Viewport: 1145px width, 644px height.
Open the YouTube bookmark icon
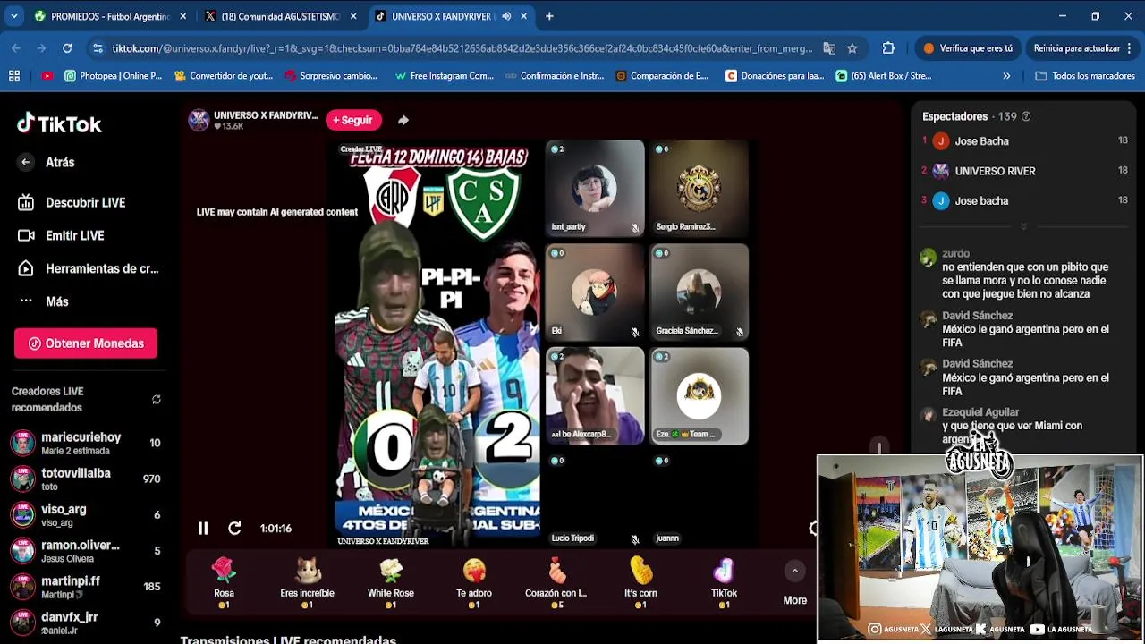47,76
